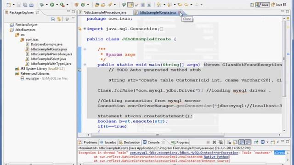
Task: Run the program with green Run button
Action: [52, 5]
